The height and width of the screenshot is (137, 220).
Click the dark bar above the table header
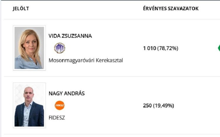pos(110,0)
